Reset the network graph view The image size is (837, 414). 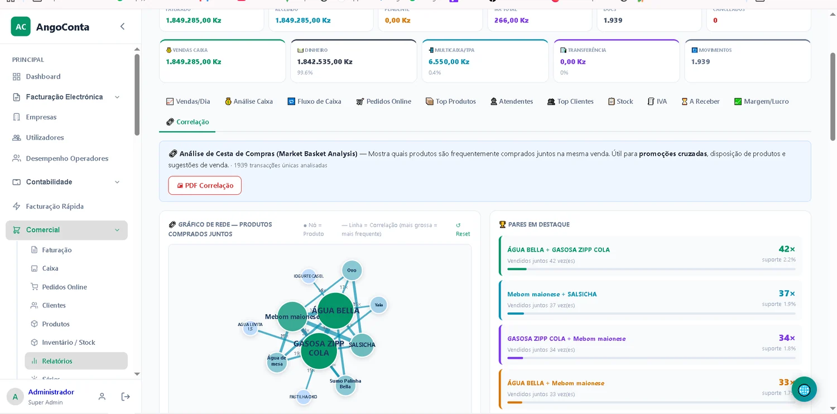click(x=463, y=229)
